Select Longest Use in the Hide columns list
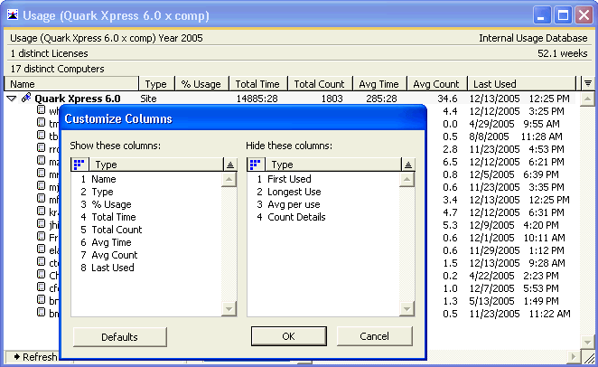The height and width of the screenshot is (367, 598). point(294,192)
